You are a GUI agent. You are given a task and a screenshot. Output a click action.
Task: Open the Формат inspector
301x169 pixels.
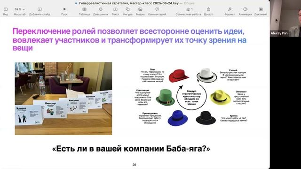click(230, 9)
